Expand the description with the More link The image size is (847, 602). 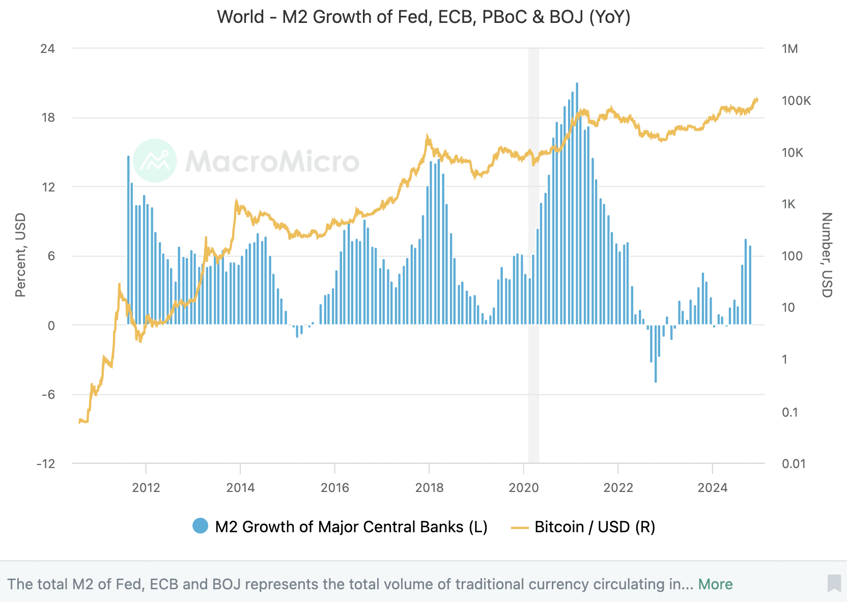click(715, 584)
